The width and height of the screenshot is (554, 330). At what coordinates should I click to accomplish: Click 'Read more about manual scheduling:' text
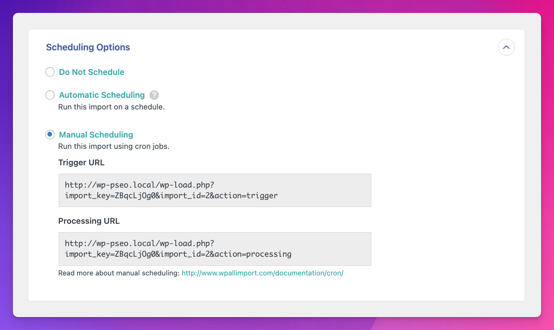[119, 273]
